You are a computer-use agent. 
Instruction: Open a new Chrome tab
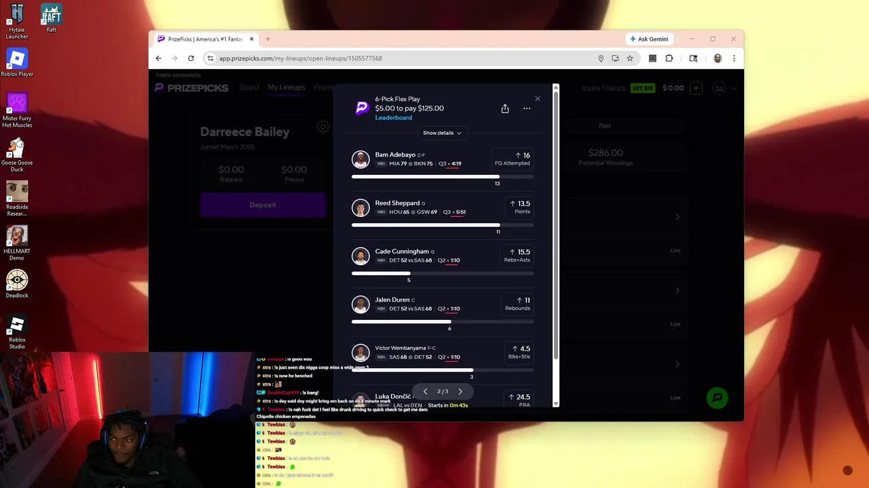267,39
